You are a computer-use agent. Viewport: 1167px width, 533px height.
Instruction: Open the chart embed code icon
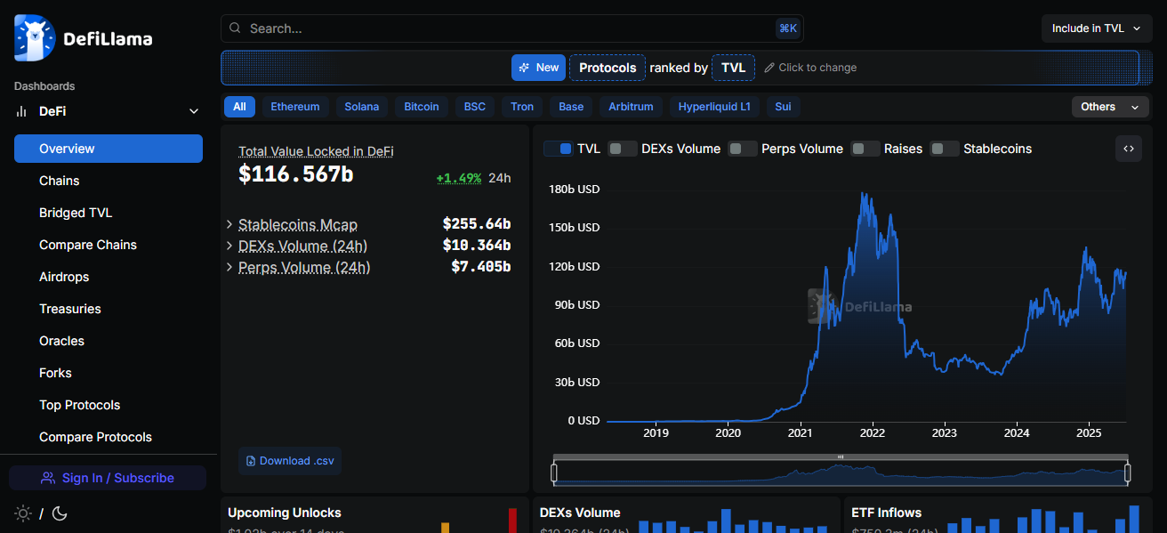(1129, 149)
